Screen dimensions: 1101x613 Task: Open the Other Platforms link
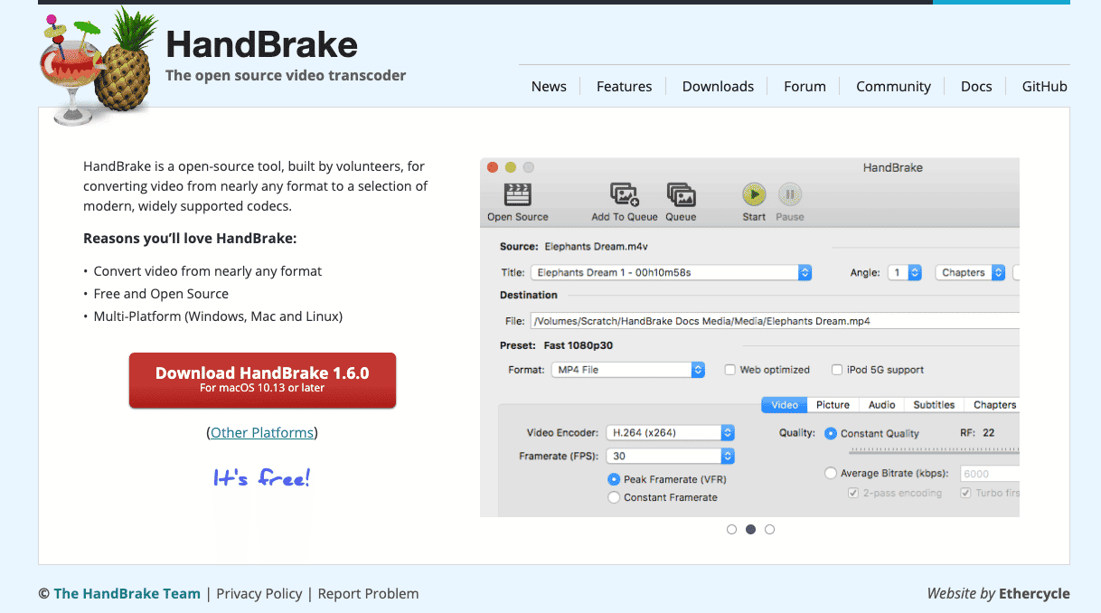262,432
